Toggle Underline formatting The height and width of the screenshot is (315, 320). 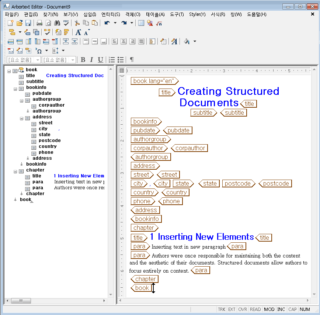(x=100, y=60)
